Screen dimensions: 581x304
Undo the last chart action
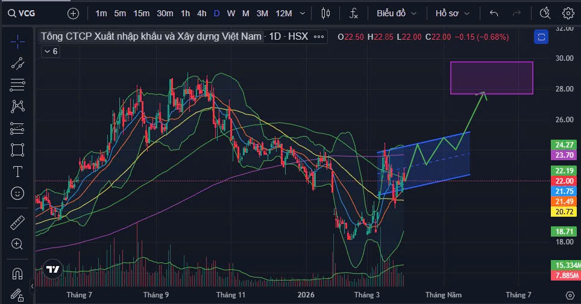click(494, 13)
